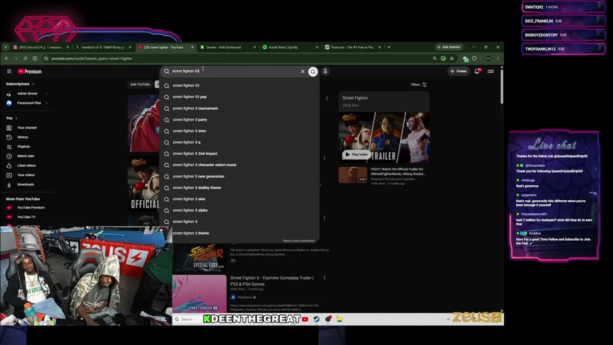Open the FIGHT! Official Trailer video thumbnail
This screenshot has height=345, width=613.
(x=353, y=175)
